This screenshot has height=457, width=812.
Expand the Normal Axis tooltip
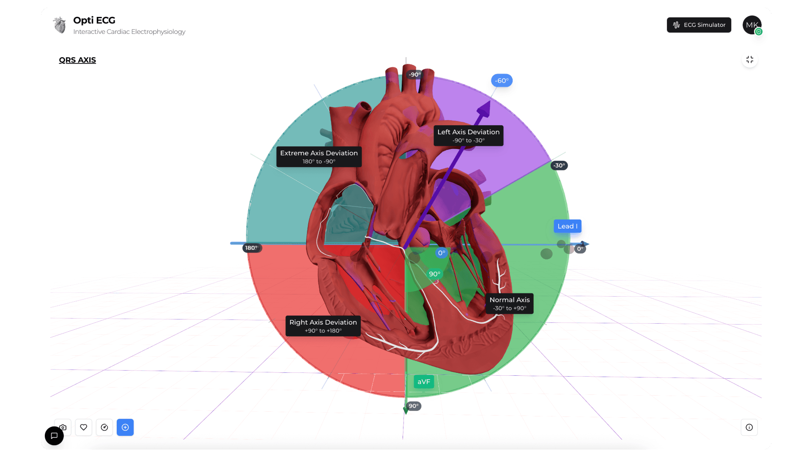[x=509, y=303]
